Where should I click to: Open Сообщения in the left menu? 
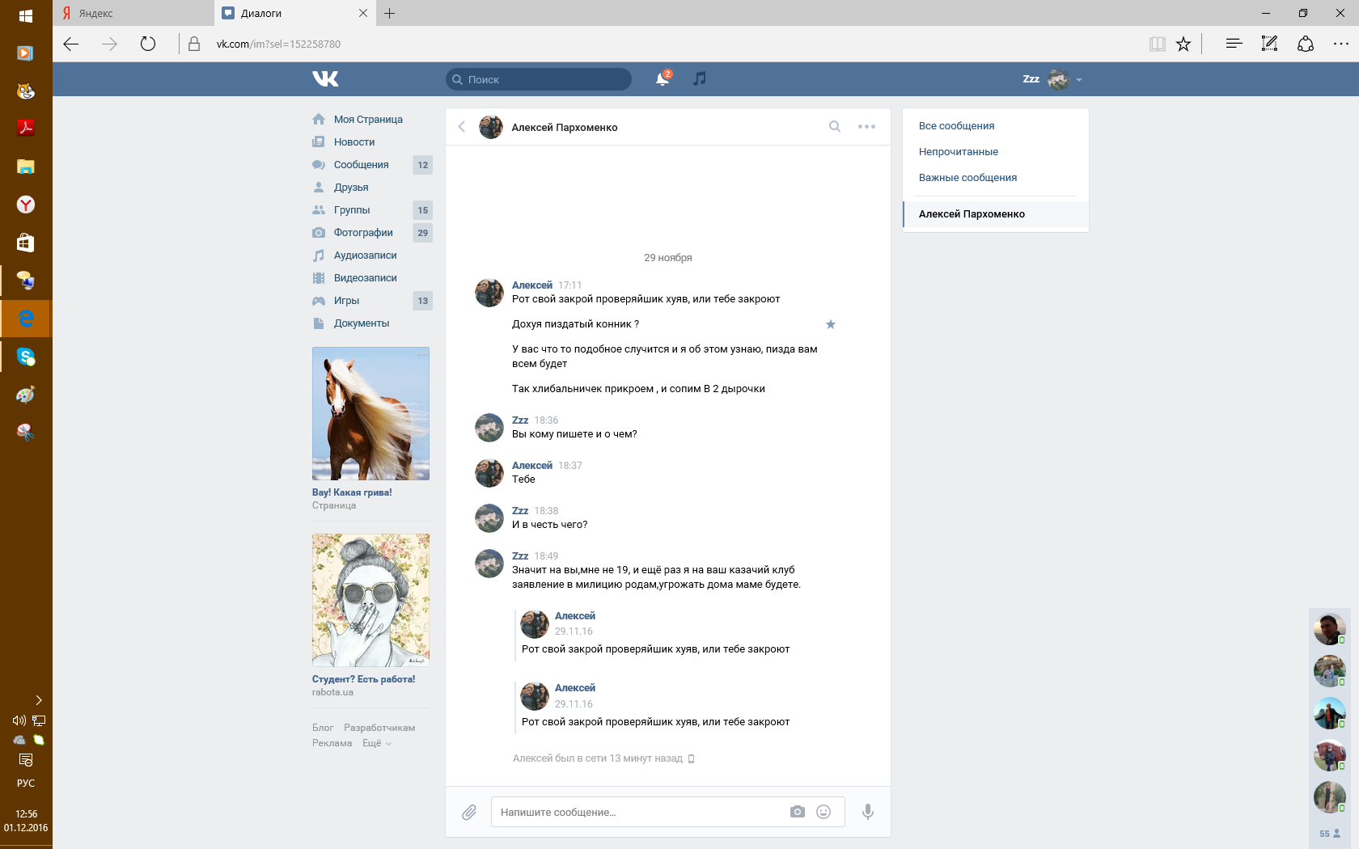tap(361, 164)
